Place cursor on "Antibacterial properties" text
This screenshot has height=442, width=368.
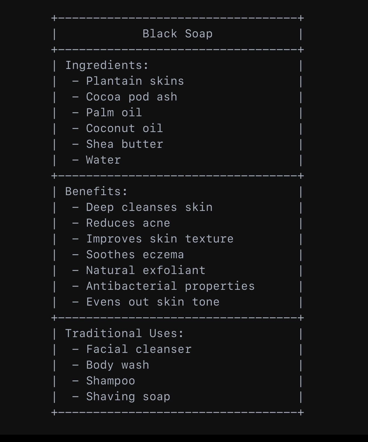pos(170,286)
